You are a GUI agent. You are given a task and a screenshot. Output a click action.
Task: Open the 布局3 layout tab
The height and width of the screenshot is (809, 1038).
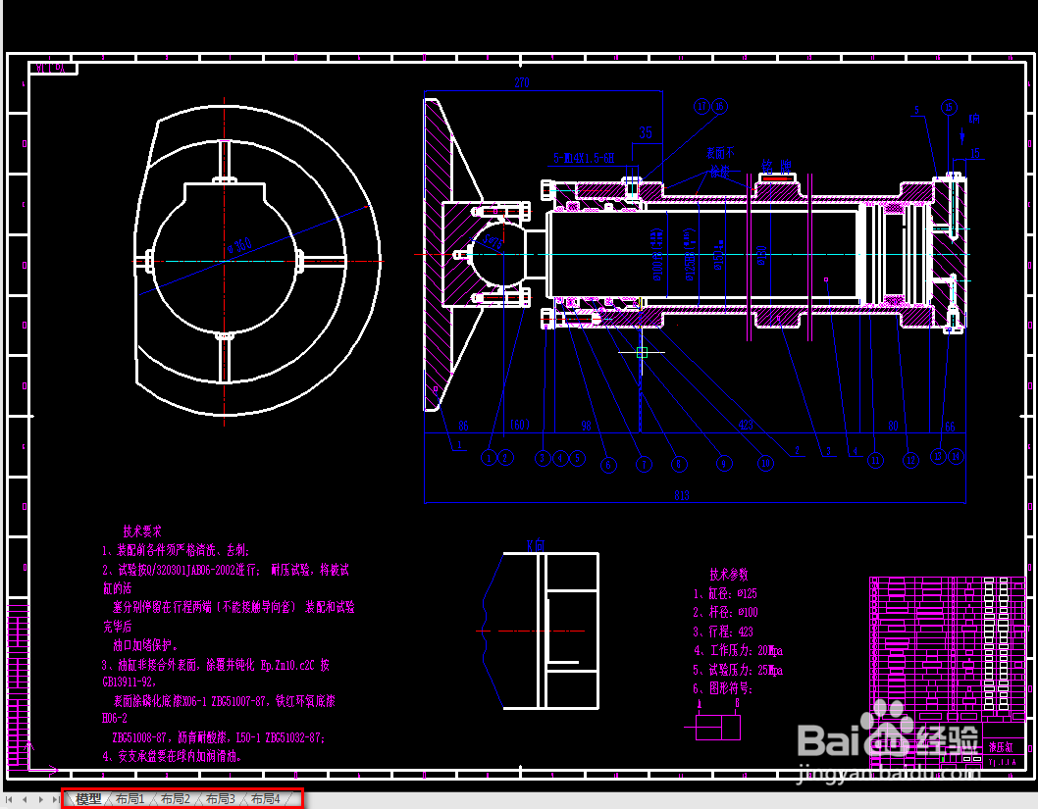pos(220,799)
